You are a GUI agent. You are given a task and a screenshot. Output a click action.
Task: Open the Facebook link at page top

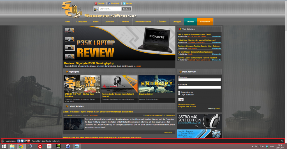114,3
